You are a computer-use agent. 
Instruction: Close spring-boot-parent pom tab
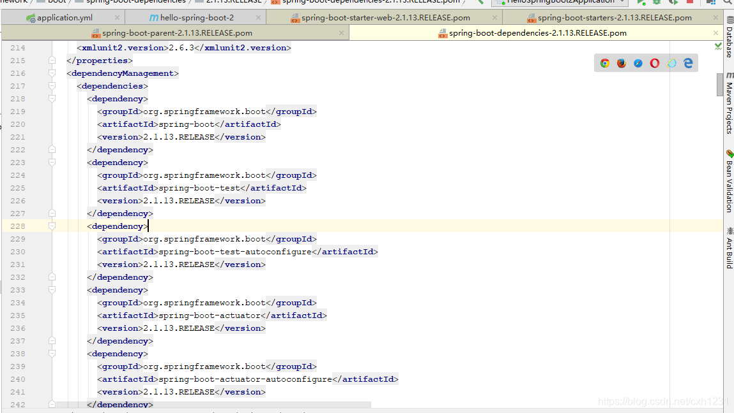(341, 33)
